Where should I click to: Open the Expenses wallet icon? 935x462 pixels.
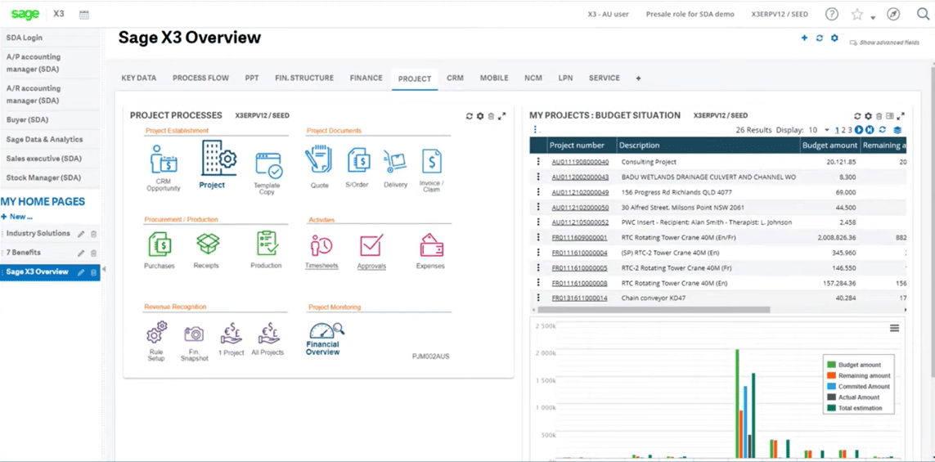point(430,245)
